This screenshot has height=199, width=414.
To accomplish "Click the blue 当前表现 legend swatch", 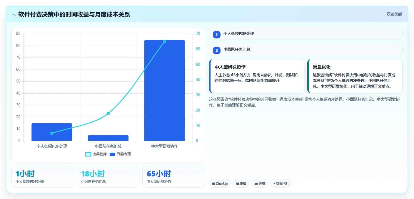I will pos(112,154).
